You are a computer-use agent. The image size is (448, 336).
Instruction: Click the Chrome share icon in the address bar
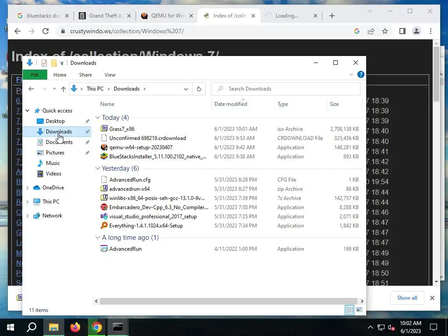[x=371, y=31]
